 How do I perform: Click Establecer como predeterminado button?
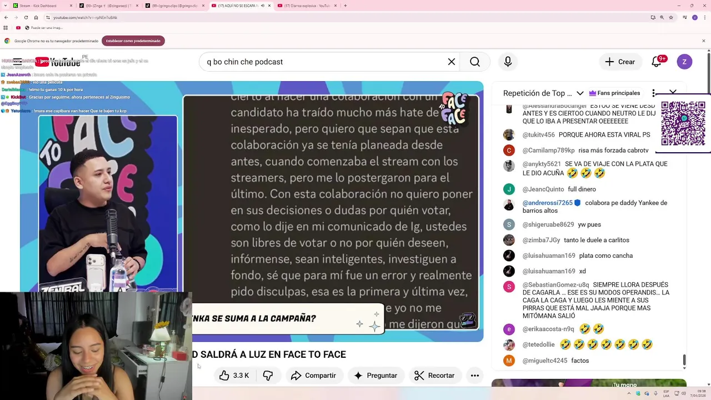(x=133, y=41)
